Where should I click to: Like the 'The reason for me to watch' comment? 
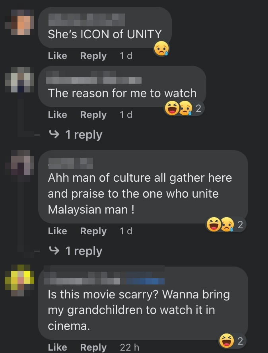(58, 115)
